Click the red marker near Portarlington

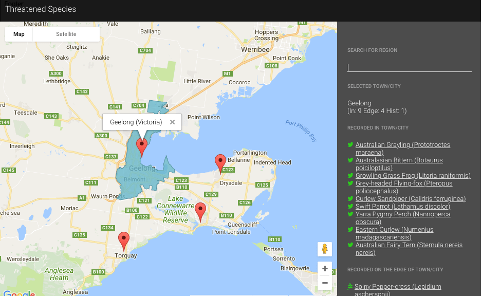coord(220,163)
